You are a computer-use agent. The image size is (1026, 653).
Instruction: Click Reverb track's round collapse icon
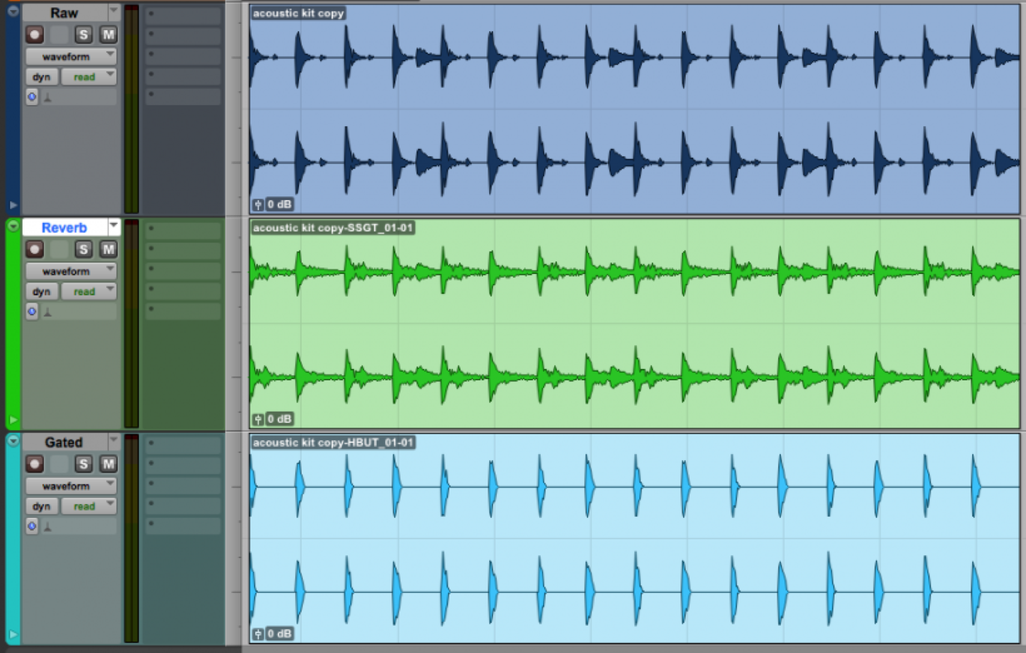[13, 226]
